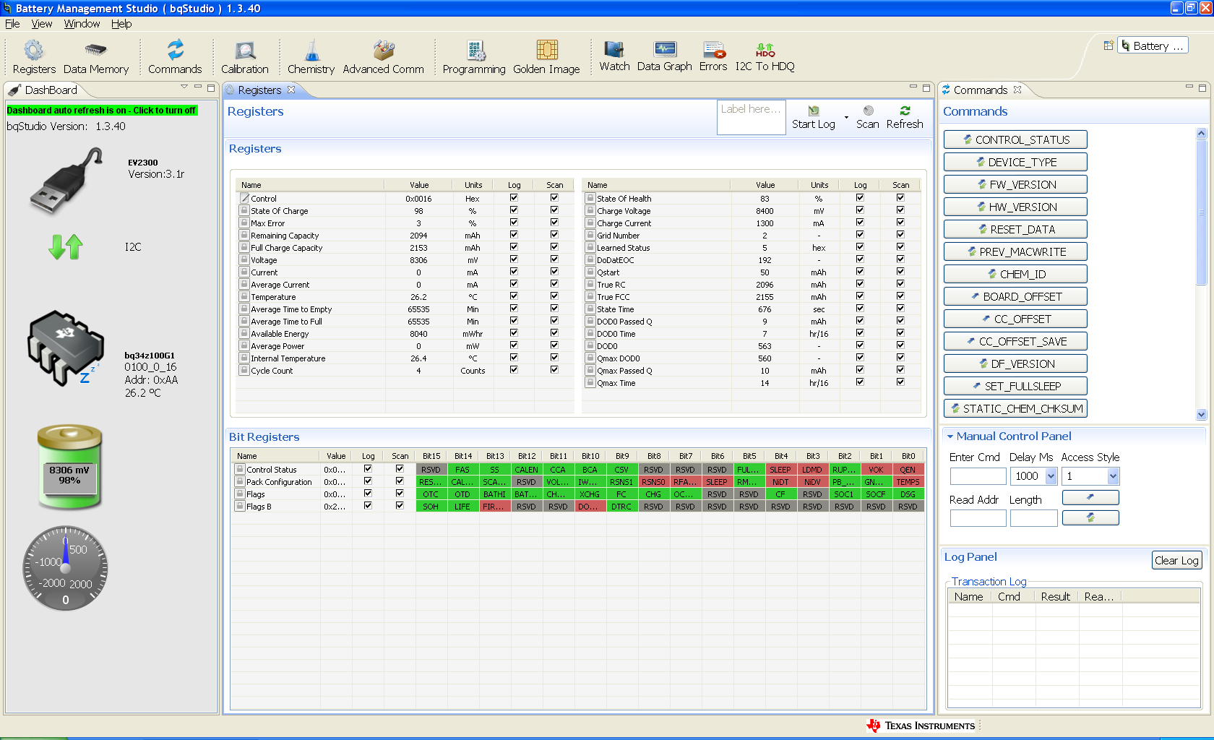
Task: Send the CONTROL_STATUS command
Action: (1015, 140)
